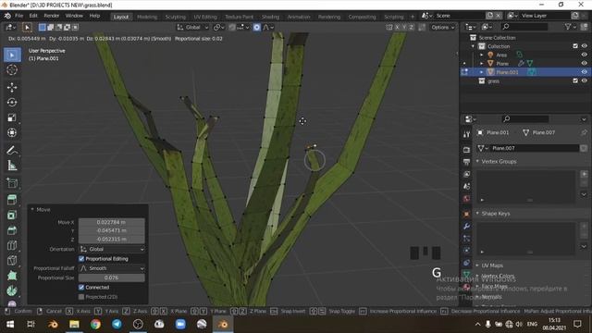Hide Plane.001 in the outliner
The height and width of the screenshot is (333, 592).
coord(585,72)
